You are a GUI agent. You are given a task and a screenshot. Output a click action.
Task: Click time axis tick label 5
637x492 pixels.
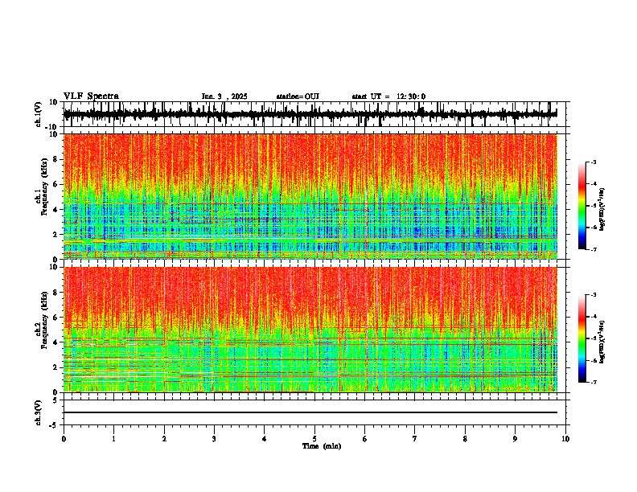314,439
